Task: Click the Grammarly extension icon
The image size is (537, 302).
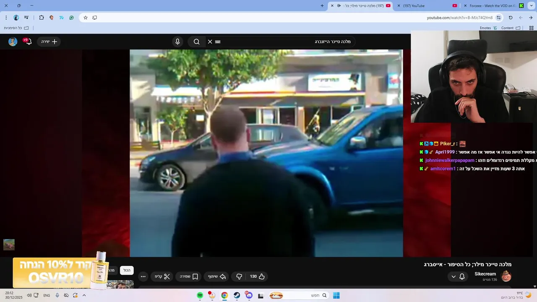Action: pos(71,18)
